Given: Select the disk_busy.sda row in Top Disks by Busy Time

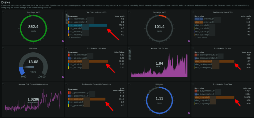Looking at the screenshot, I should [223, 97].
